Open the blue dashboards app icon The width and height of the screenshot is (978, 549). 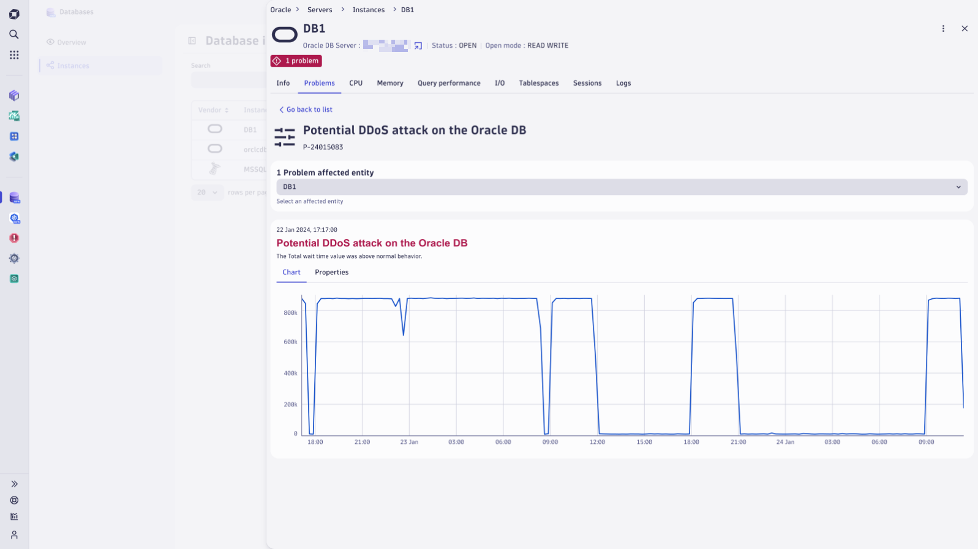click(14, 136)
